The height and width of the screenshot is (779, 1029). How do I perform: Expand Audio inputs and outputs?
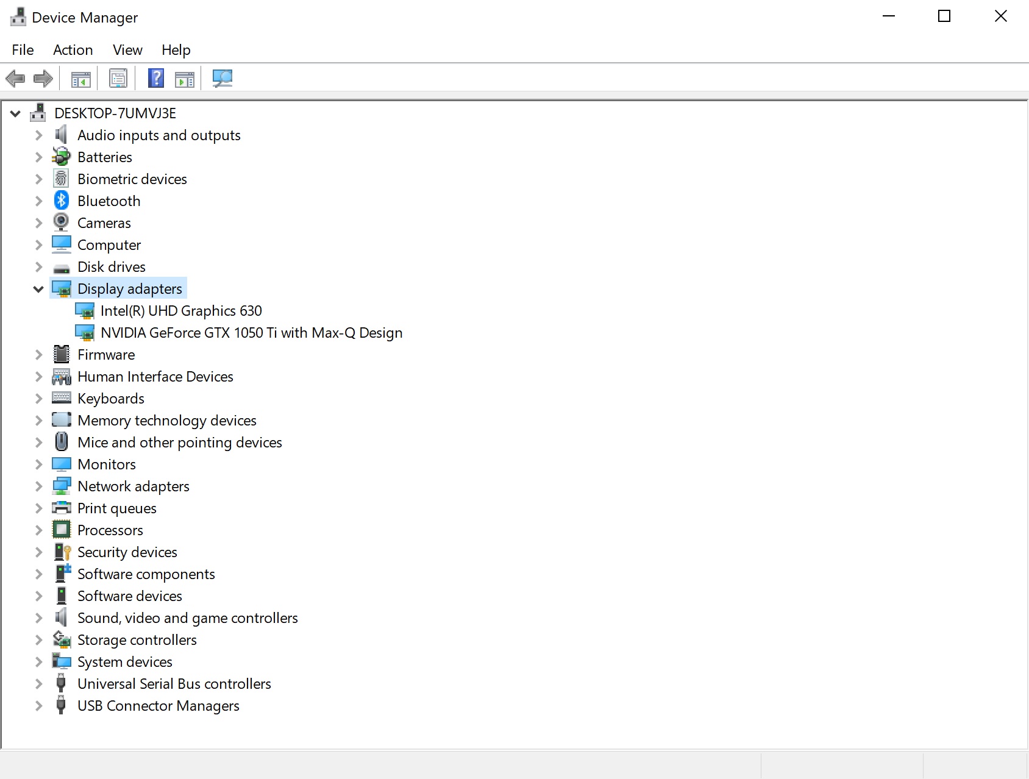(x=38, y=135)
